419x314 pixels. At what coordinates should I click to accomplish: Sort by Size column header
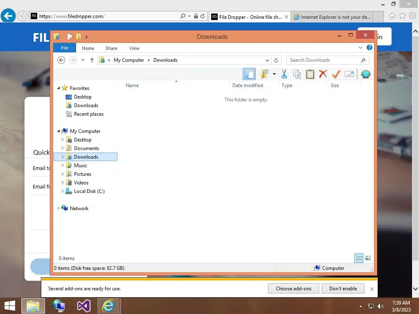click(335, 85)
